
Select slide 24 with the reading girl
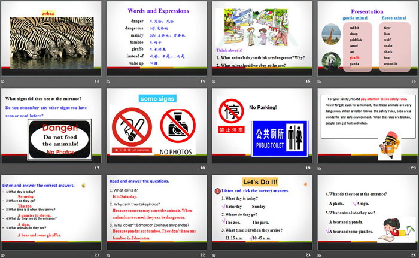(x=368, y=213)
